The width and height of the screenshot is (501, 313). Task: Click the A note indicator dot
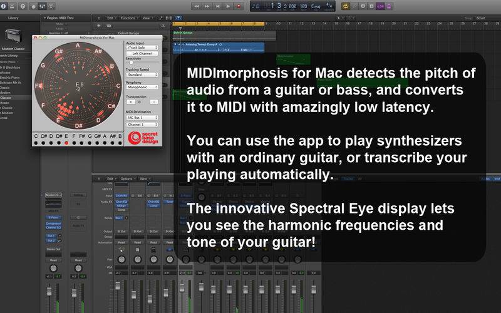pyautogui.click(x=105, y=143)
